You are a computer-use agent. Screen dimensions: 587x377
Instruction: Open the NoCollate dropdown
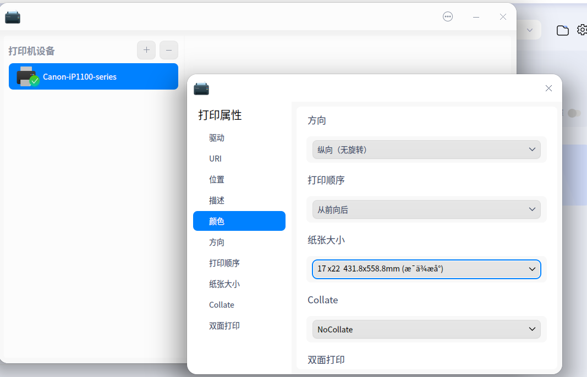426,329
